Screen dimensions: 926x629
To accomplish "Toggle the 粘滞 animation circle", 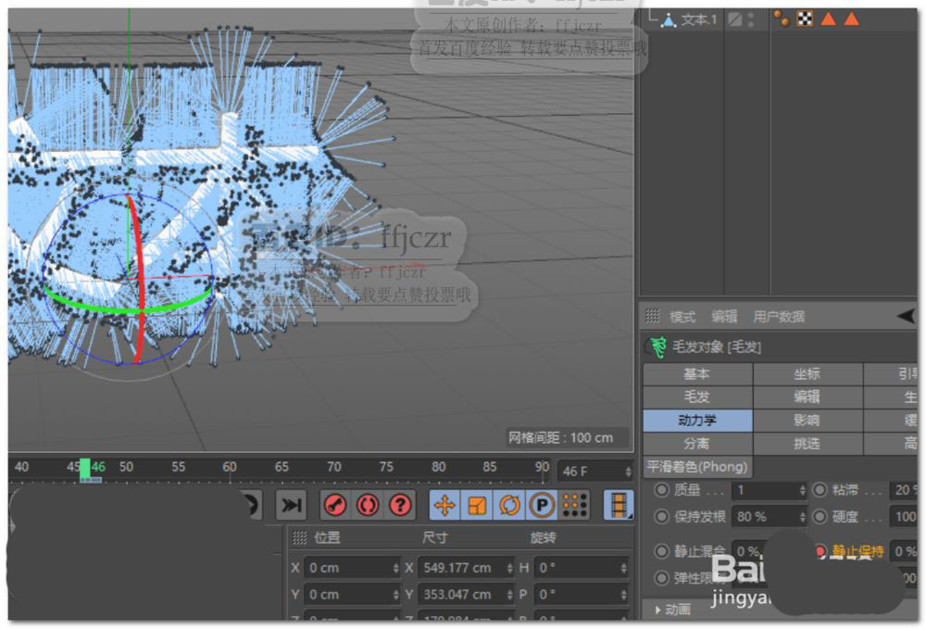I will point(820,490).
